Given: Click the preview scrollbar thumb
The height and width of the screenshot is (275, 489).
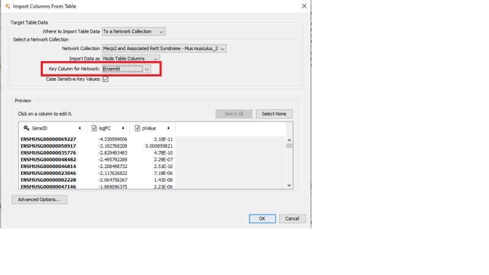Looking at the screenshot, I should (289, 146).
